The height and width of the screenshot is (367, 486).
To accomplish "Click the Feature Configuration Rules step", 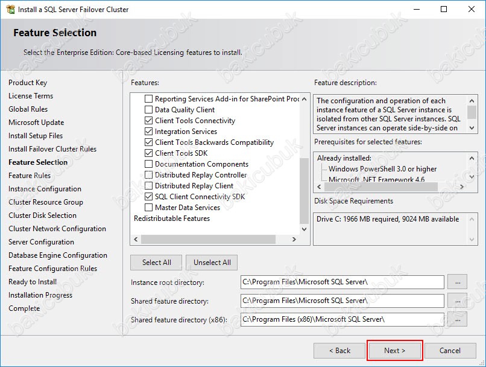I will [52, 269].
